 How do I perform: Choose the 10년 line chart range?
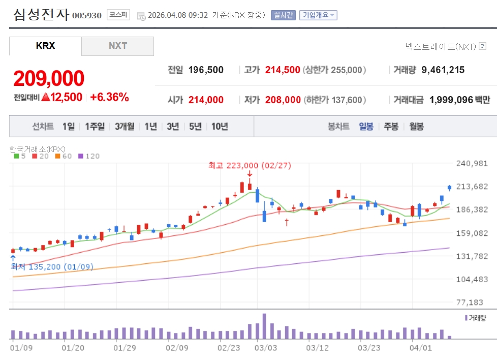pyautogui.click(x=220, y=127)
